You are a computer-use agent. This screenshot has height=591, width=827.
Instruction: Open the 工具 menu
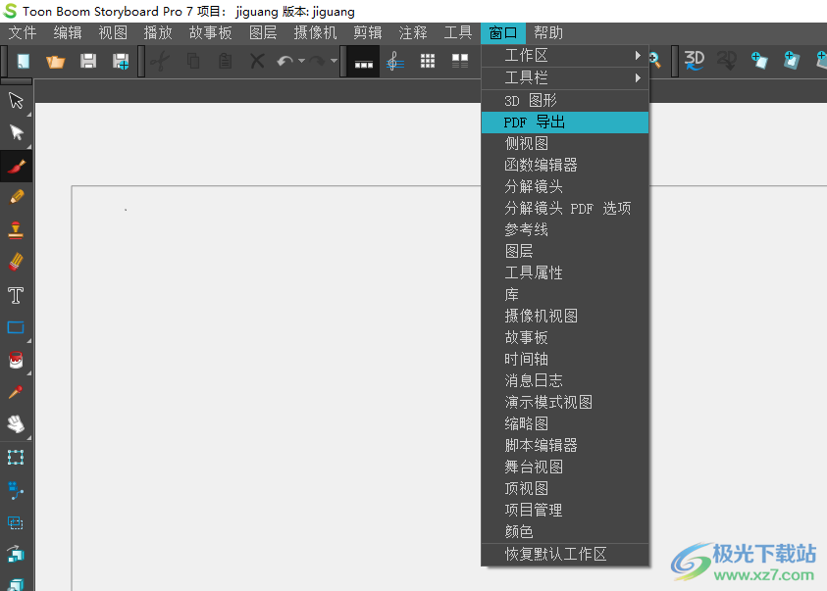pos(458,33)
